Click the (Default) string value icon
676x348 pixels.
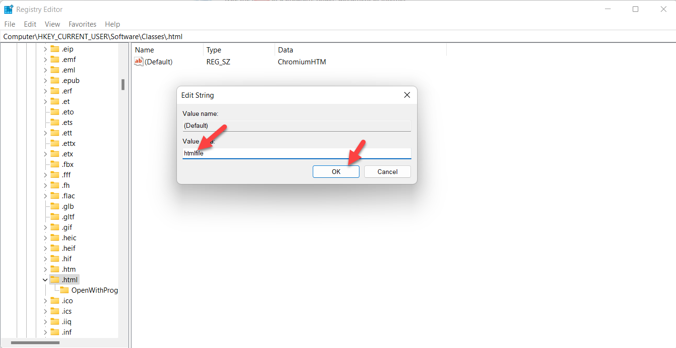tap(139, 61)
